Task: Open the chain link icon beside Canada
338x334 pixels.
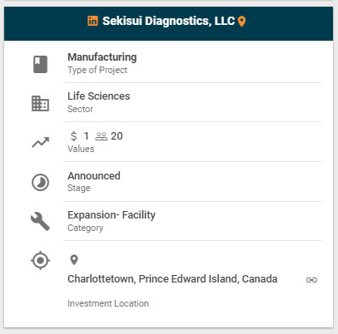Action: pyautogui.click(x=311, y=280)
